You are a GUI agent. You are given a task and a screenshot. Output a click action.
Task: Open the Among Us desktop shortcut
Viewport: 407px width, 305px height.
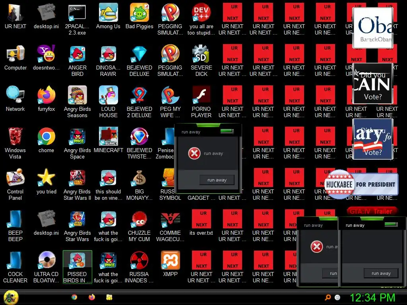tap(108, 16)
